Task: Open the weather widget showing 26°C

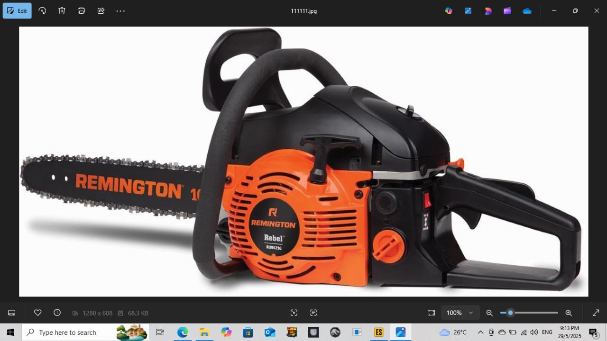Action: tap(453, 332)
